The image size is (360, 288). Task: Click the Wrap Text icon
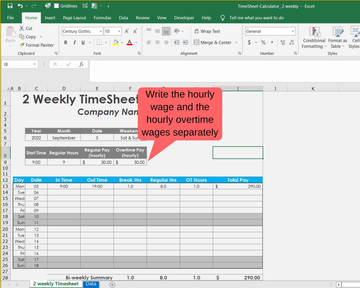[207, 31]
